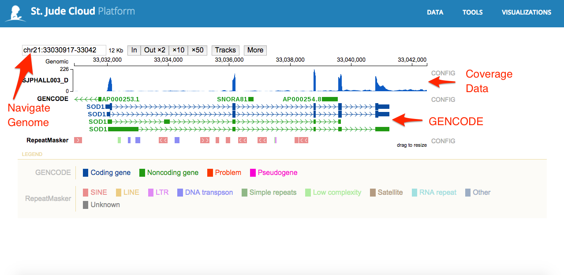This screenshot has width=564, height=275.
Task: Click the ×50 zoom out button
Action: [198, 50]
